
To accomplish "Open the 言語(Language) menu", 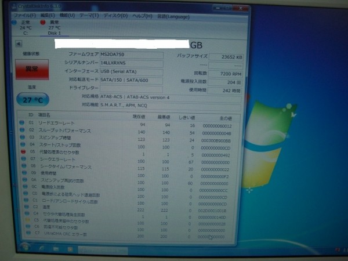I will click(171, 14).
